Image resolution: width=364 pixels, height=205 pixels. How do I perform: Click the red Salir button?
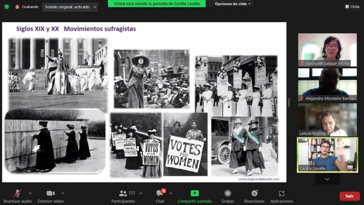point(349,196)
